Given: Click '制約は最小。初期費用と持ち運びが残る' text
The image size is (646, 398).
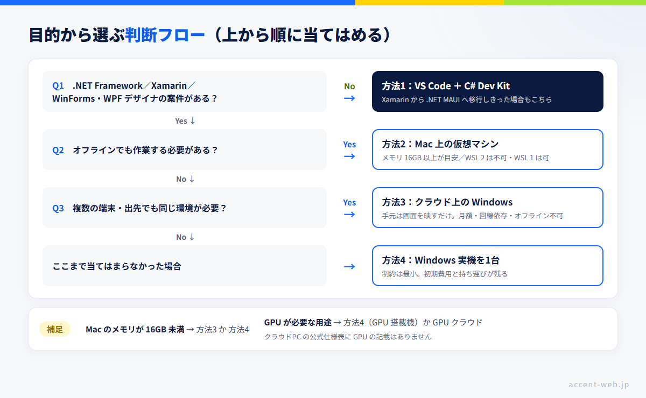Looking at the screenshot, I should [x=445, y=274].
